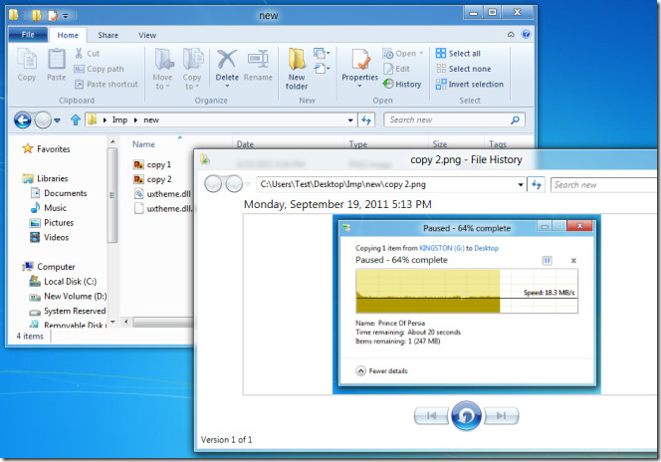Skip to the next version in File History
Viewport: 661px width, 462px height.
pos(502,416)
